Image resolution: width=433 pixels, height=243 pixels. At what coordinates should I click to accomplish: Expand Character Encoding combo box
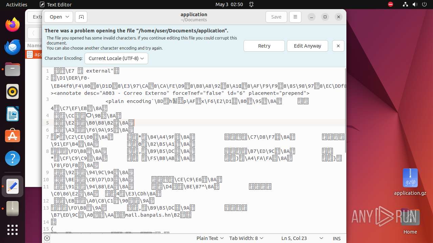point(116,58)
